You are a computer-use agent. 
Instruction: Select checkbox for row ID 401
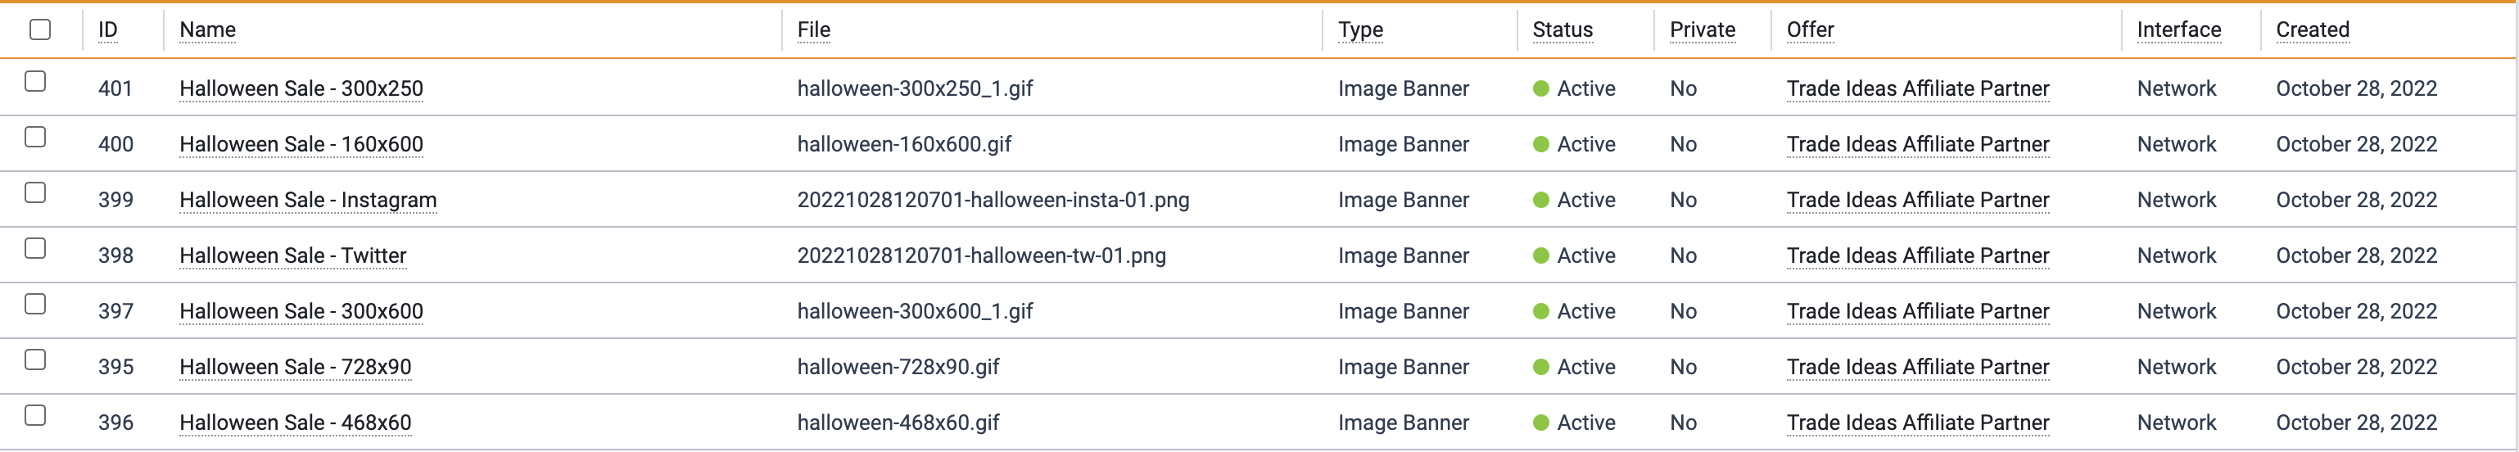tap(35, 81)
